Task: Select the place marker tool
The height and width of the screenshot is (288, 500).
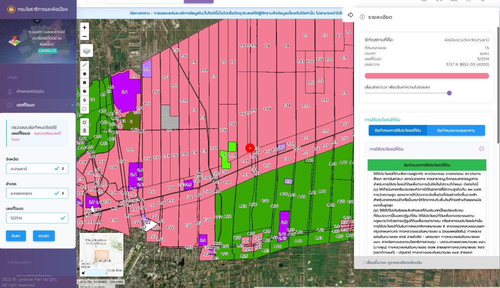Action: 84,100
